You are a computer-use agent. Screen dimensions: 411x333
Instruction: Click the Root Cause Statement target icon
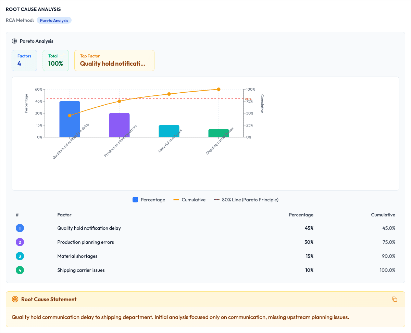(x=15, y=299)
